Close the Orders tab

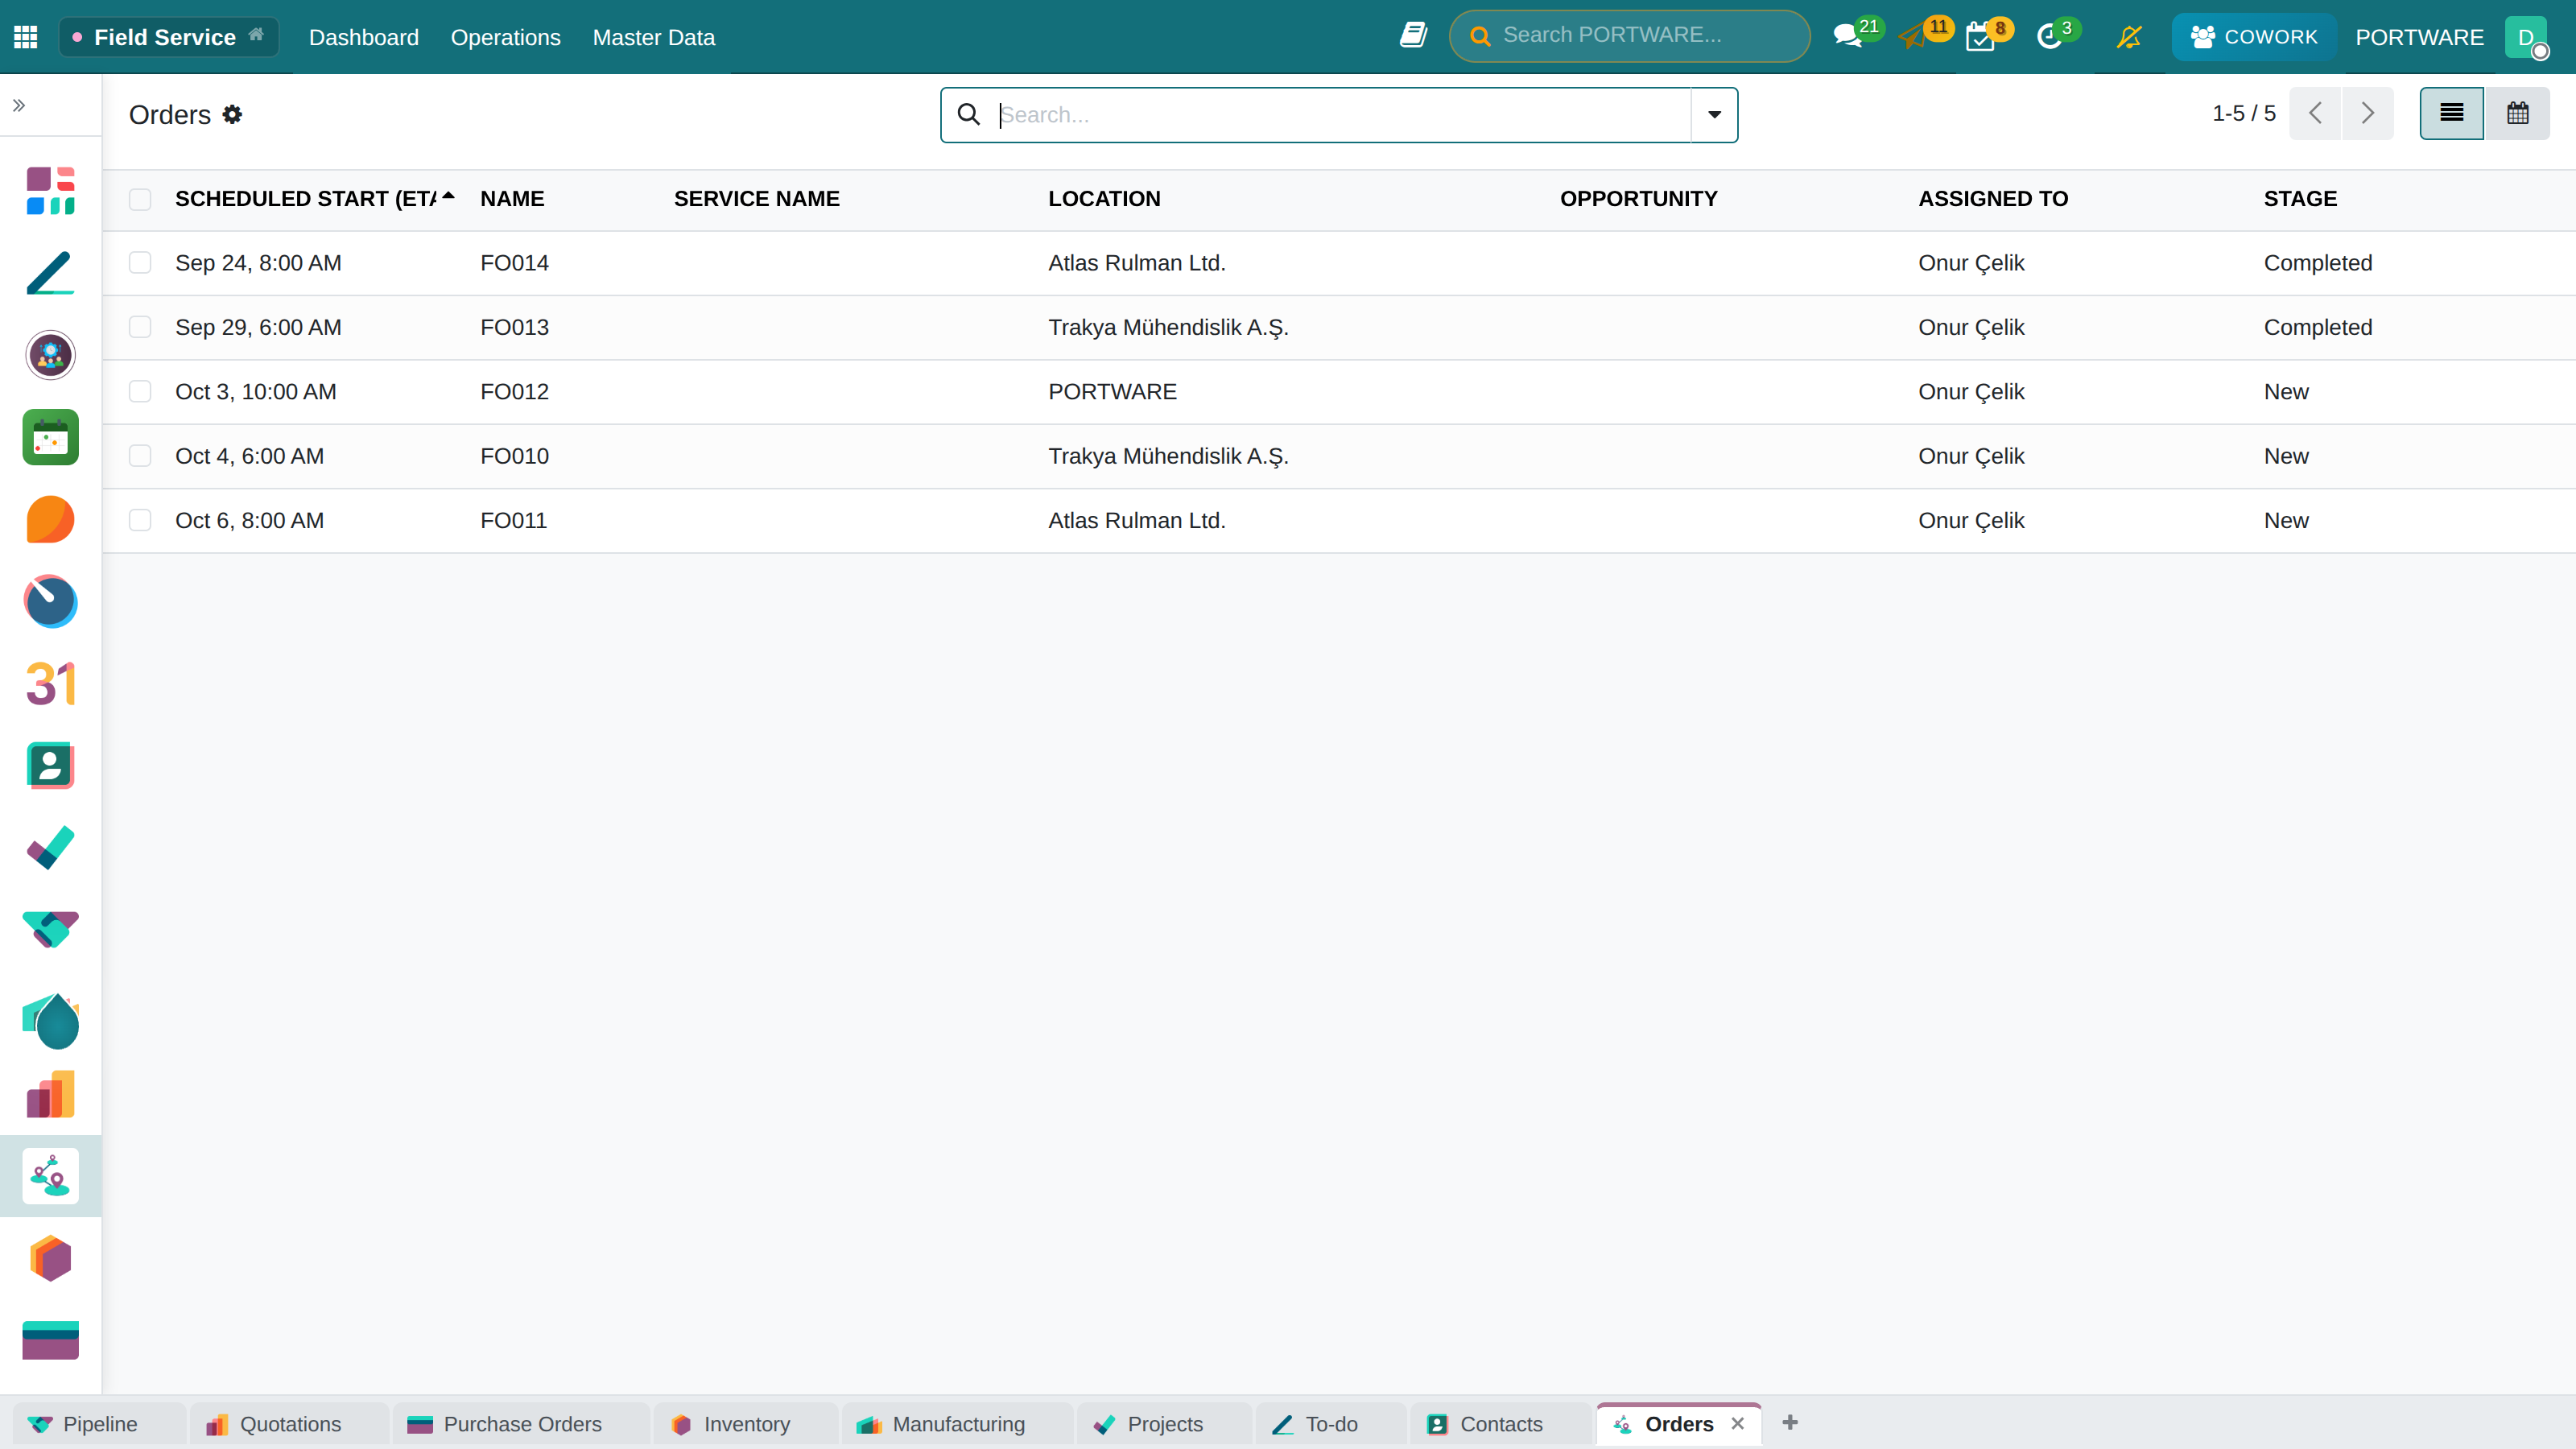tap(1738, 1423)
